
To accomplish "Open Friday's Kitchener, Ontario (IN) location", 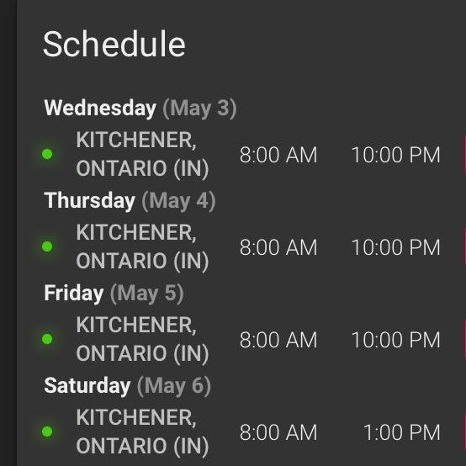I will [142, 339].
